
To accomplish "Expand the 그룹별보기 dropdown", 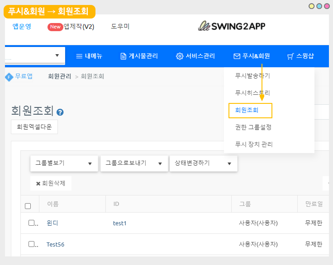I will pyautogui.click(x=64, y=163).
